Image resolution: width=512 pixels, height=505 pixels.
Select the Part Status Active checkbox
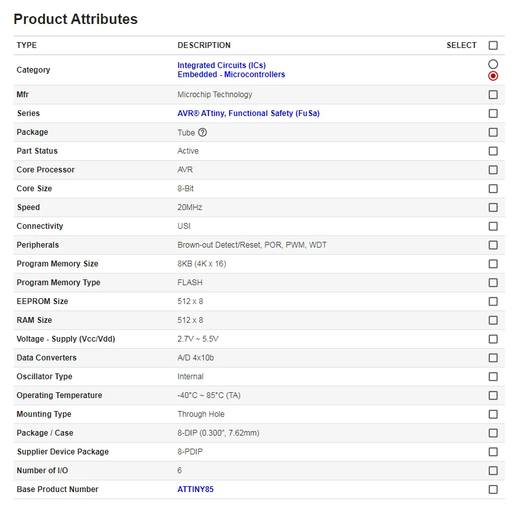point(493,151)
